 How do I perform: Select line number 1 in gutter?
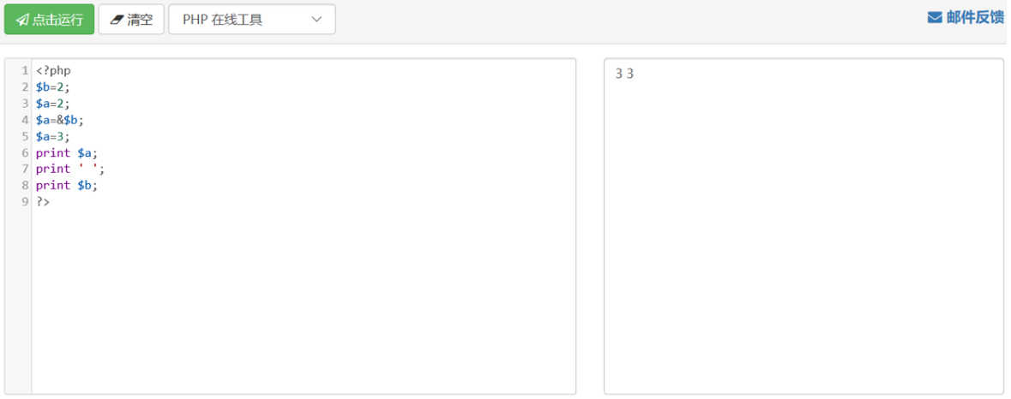point(25,71)
